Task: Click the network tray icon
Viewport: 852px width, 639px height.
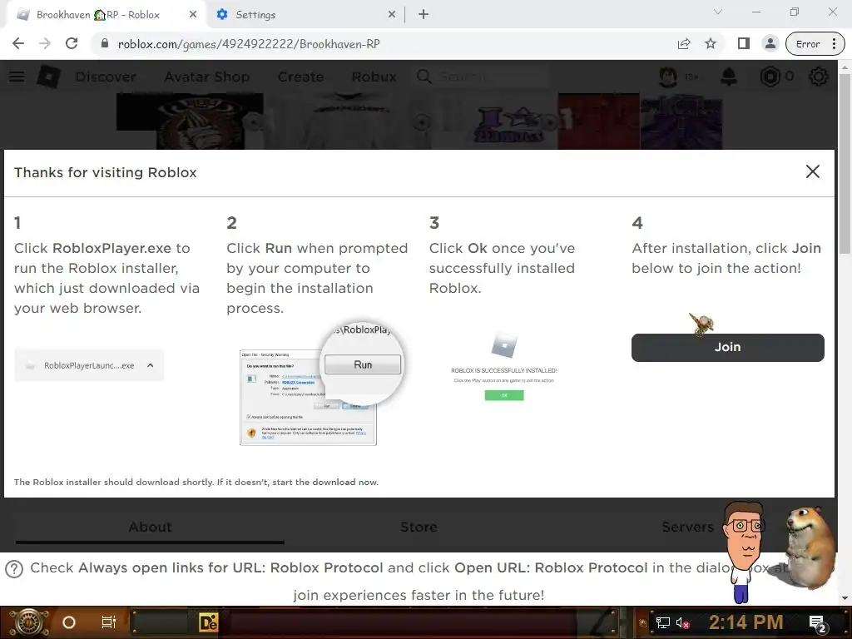Action: (662, 622)
